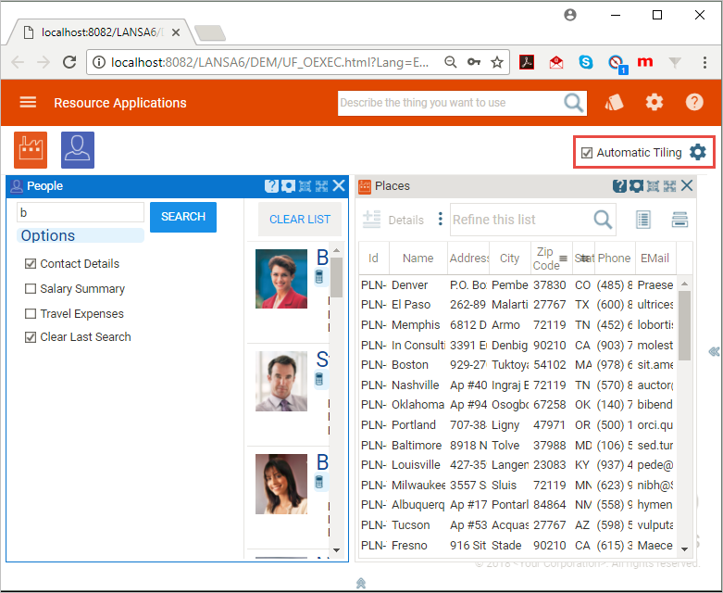Sort by the Id column header
This screenshot has height=593, width=723.
[373, 258]
